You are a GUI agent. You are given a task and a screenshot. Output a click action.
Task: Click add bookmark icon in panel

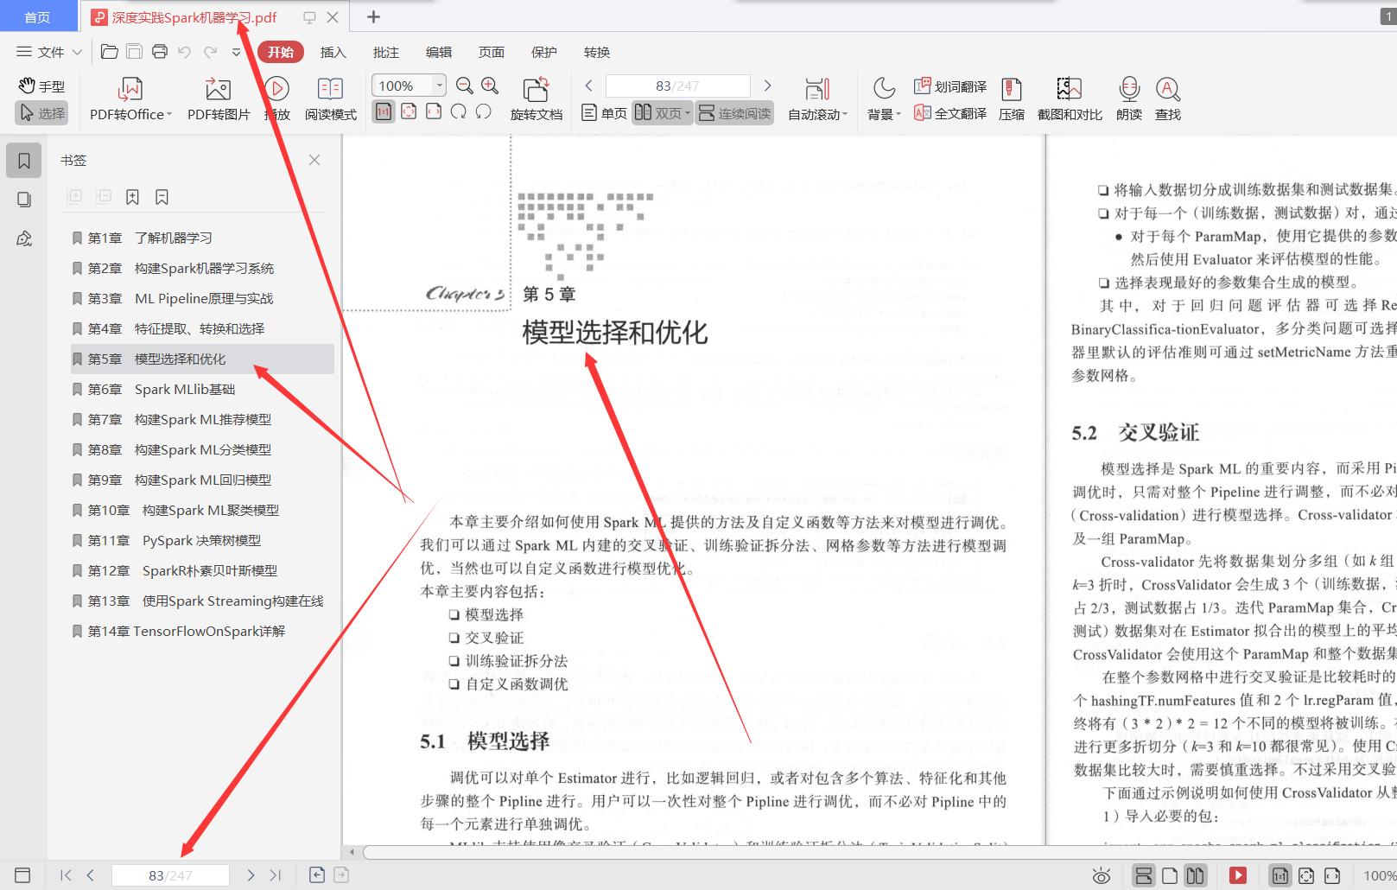132,197
